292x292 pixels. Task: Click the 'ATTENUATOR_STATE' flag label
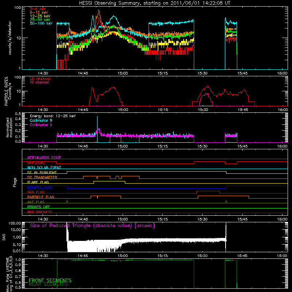click(x=44, y=158)
